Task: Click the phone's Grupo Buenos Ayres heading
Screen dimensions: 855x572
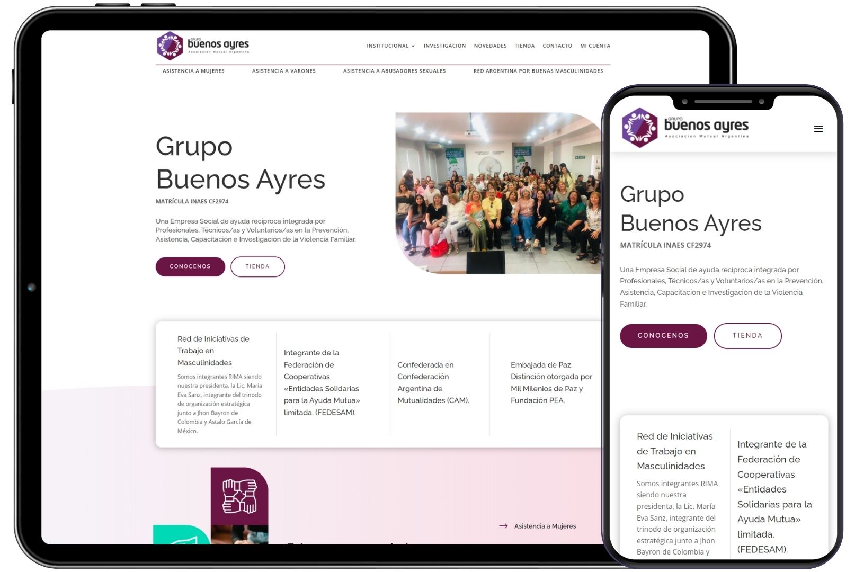Action: [x=690, y=209]
